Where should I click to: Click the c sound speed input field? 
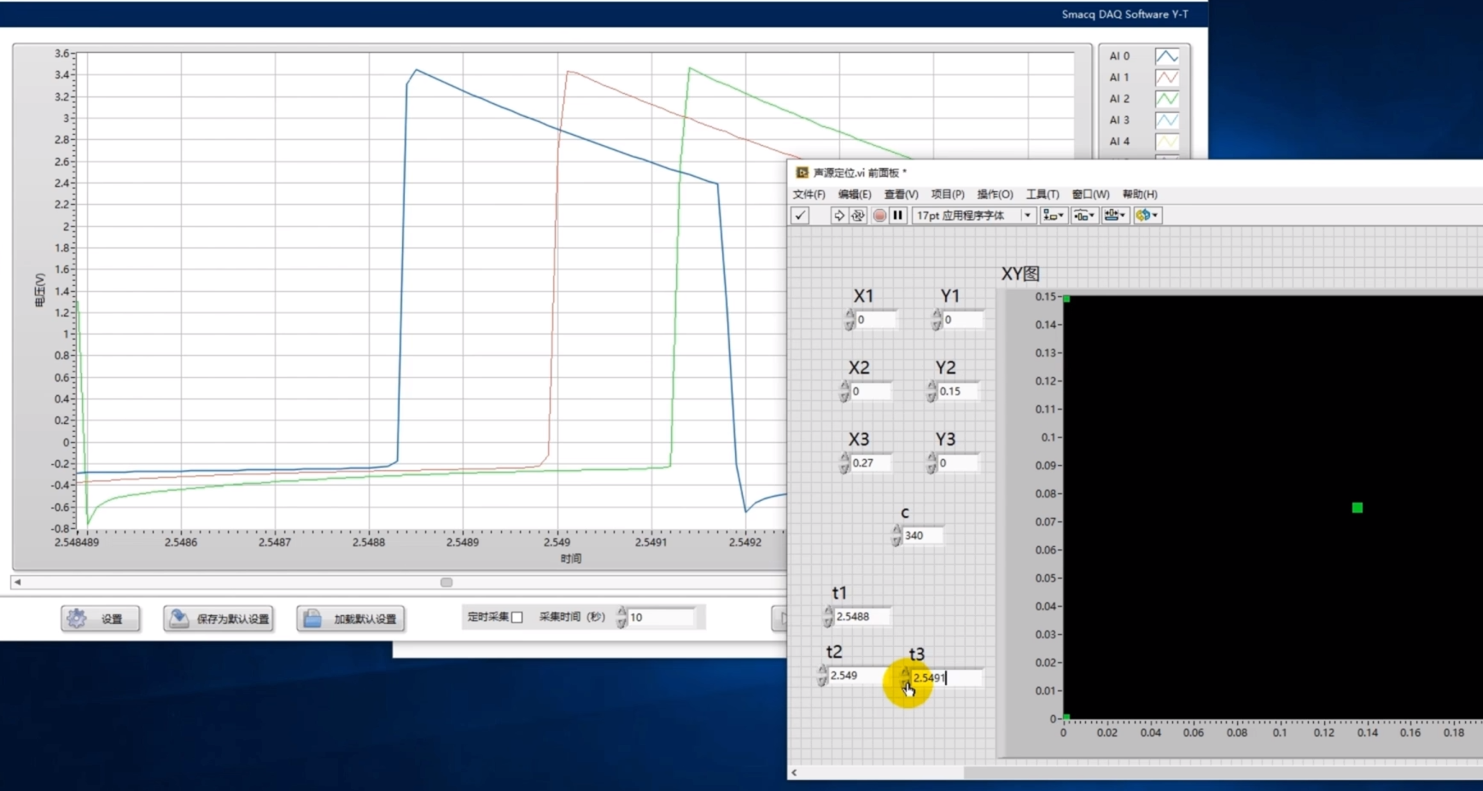pos(922,536)
